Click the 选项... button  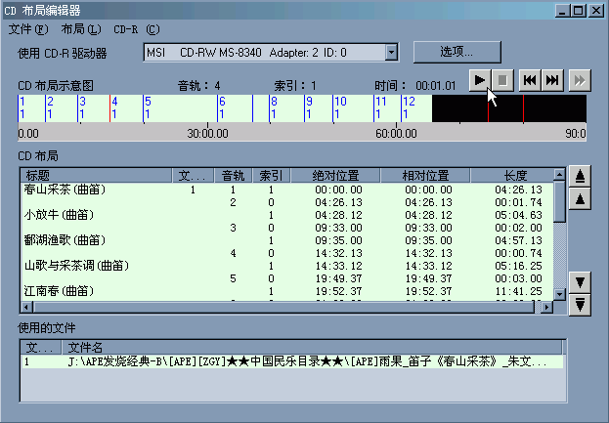[457, 51]
